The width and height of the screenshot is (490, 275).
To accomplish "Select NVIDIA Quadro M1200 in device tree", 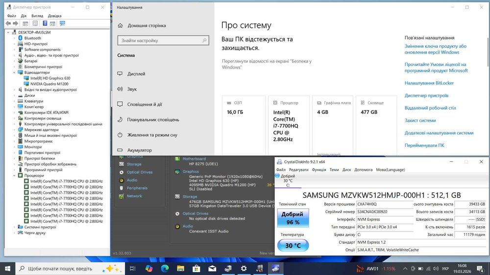I will coord(49,84).
